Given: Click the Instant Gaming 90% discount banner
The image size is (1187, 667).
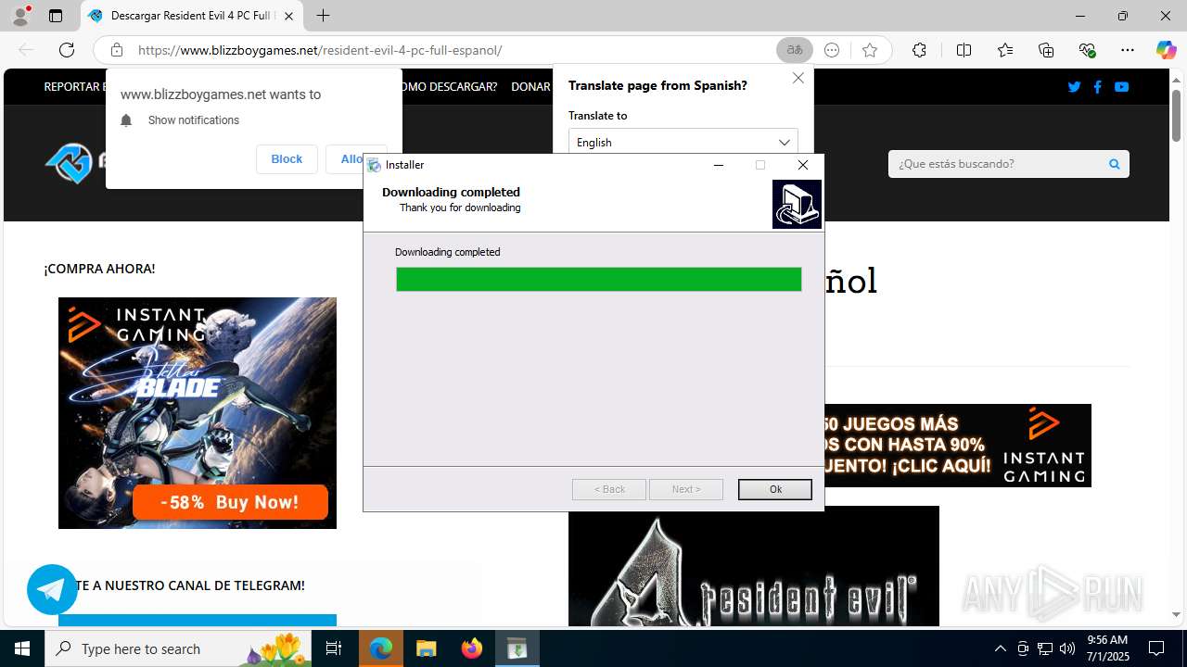Looking at the screenshot, I should click(x=957, y=446).
